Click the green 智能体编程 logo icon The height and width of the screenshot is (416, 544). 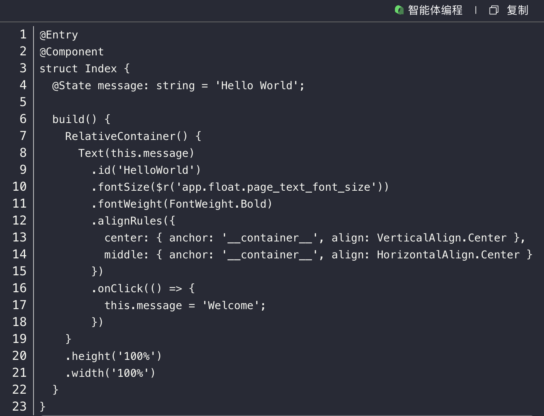[x=399, y=10]
